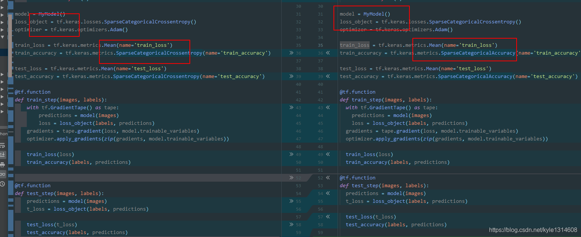Click the » arrow at line 55
Viewport: 581px width, 237px height.
tap(291, 201)
